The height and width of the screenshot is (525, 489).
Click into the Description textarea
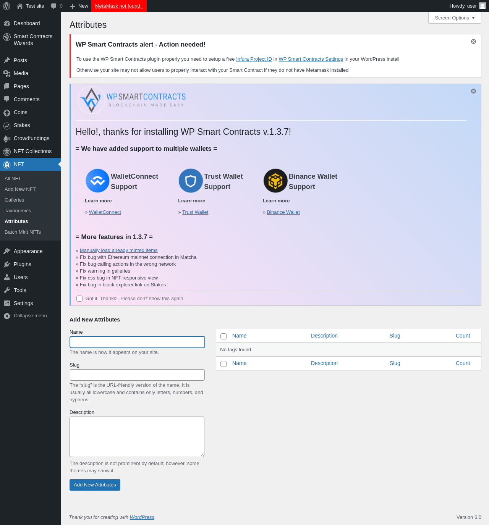coord(137,437)
